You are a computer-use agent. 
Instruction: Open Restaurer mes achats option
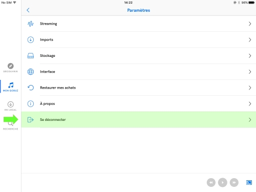point(139,88)
